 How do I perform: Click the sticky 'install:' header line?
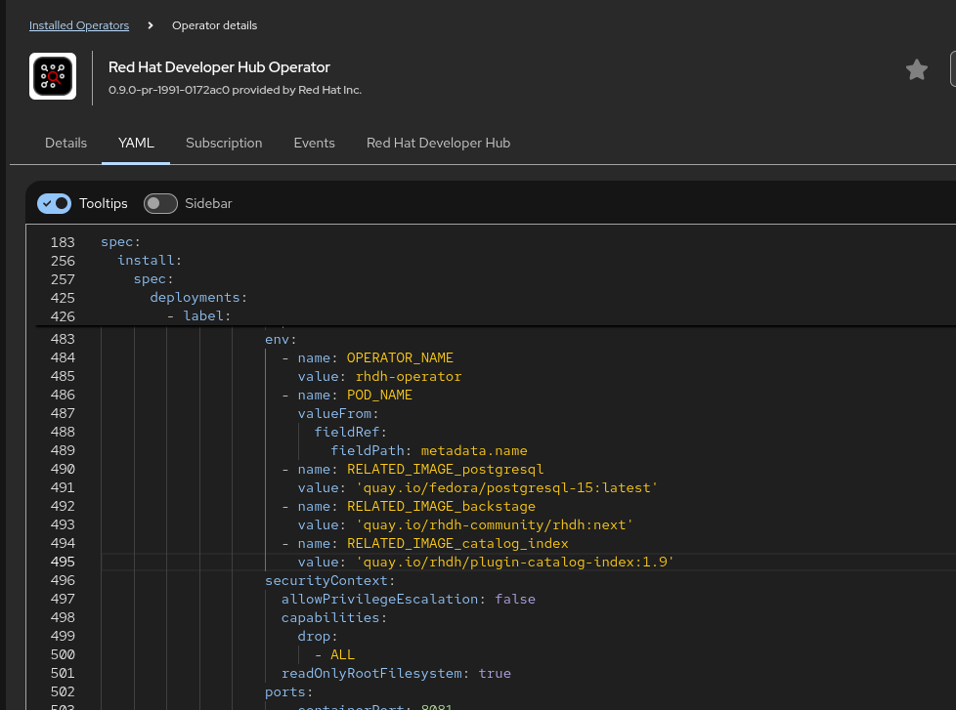click(x=150, y=261)
